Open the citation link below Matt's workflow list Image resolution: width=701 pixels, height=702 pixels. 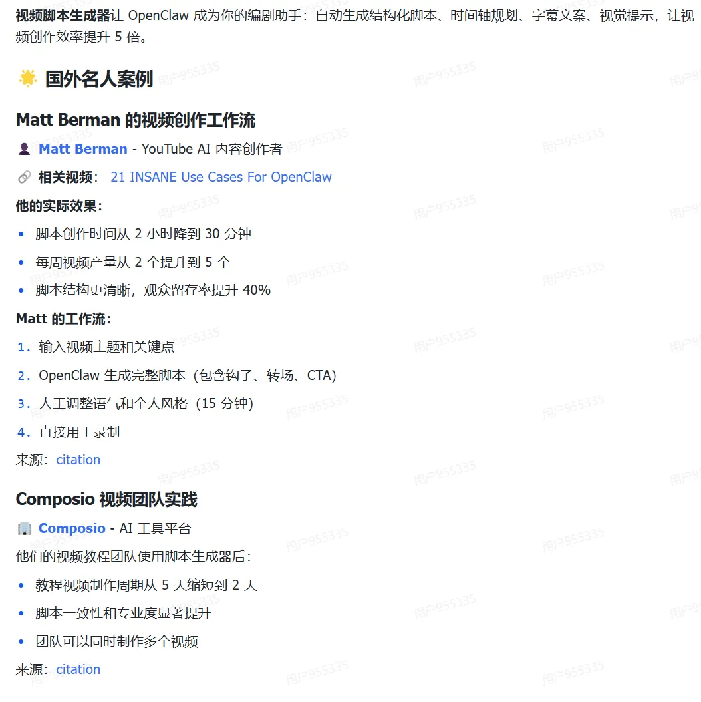pos(78,460)
